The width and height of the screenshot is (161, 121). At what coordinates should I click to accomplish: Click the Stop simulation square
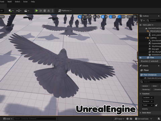(x=45, y=11)
